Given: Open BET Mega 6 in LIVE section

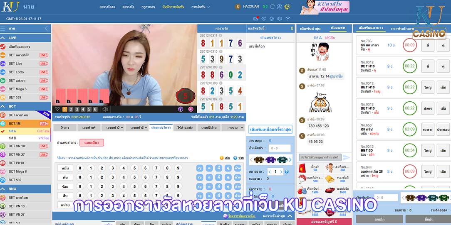Looking at the screenshot, I should coord(25,89).
